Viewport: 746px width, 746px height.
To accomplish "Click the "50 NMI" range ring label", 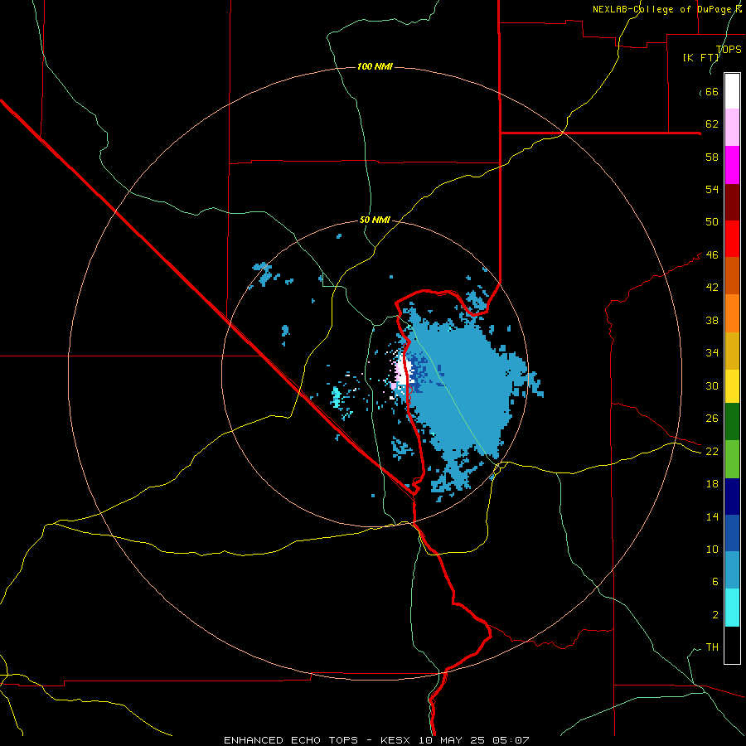I will [375, 220].
